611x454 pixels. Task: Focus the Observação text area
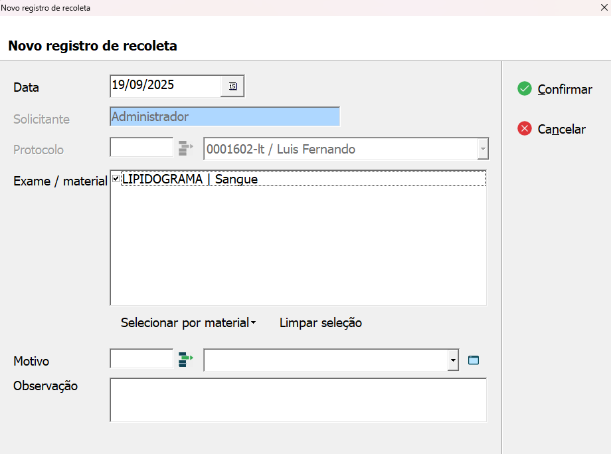coord(298,399)
